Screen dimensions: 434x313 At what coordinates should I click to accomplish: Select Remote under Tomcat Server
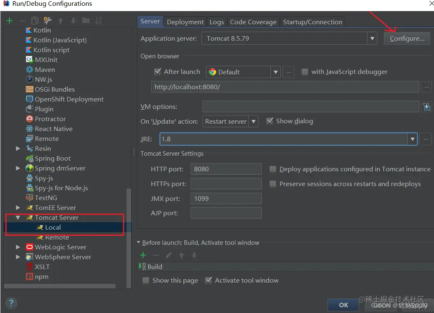pos(52,237)
